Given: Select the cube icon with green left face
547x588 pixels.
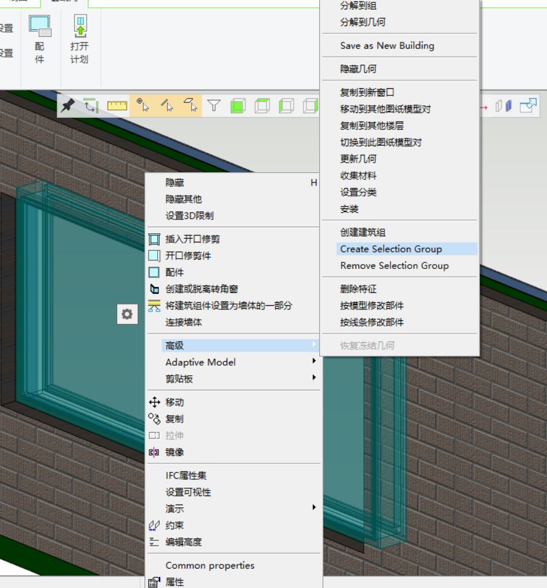Looking at the screenshot, I should click(286, 106).
